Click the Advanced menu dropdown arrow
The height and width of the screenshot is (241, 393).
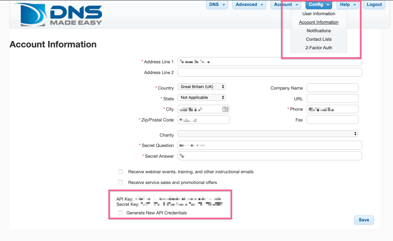(x=262, y=5)
